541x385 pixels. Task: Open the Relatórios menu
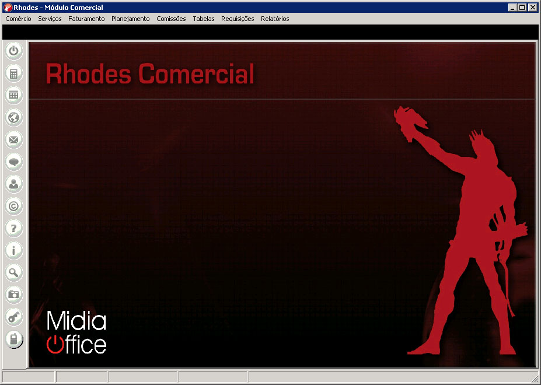click(275, 19)
